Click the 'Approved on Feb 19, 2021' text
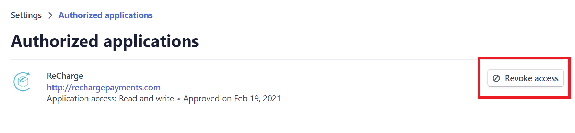Screen dimensions: 575x133 tap(232, 99)
